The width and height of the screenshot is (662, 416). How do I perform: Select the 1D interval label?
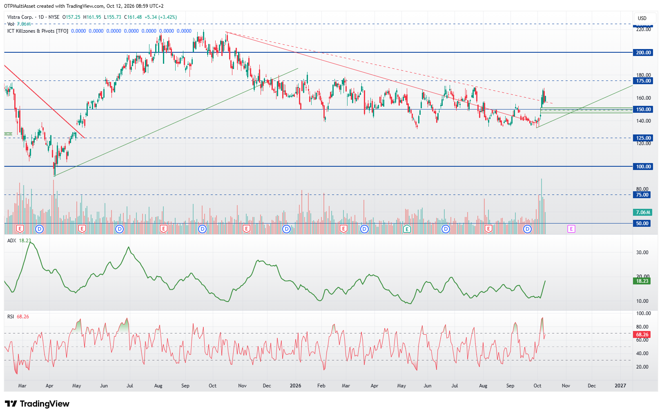(41, 17)
